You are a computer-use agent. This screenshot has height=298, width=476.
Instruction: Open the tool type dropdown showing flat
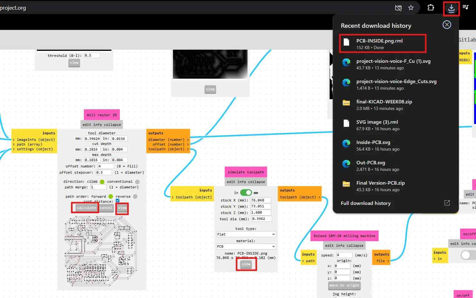click(x=246, y=234)
